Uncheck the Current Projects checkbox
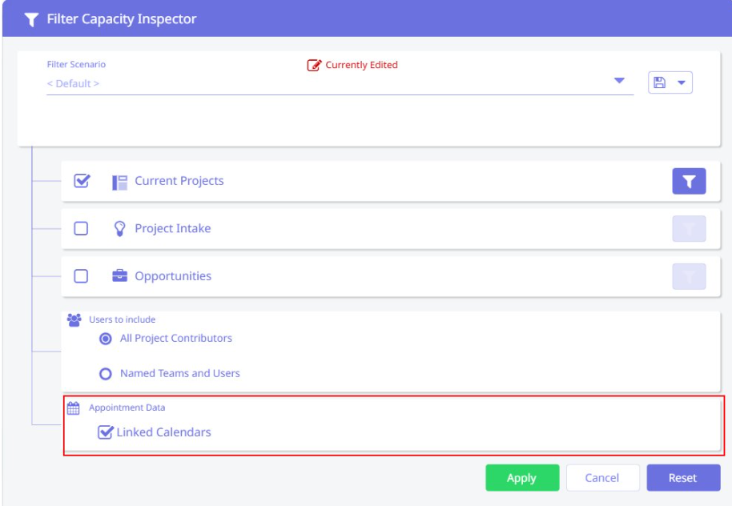 click(x=82, y=181)
